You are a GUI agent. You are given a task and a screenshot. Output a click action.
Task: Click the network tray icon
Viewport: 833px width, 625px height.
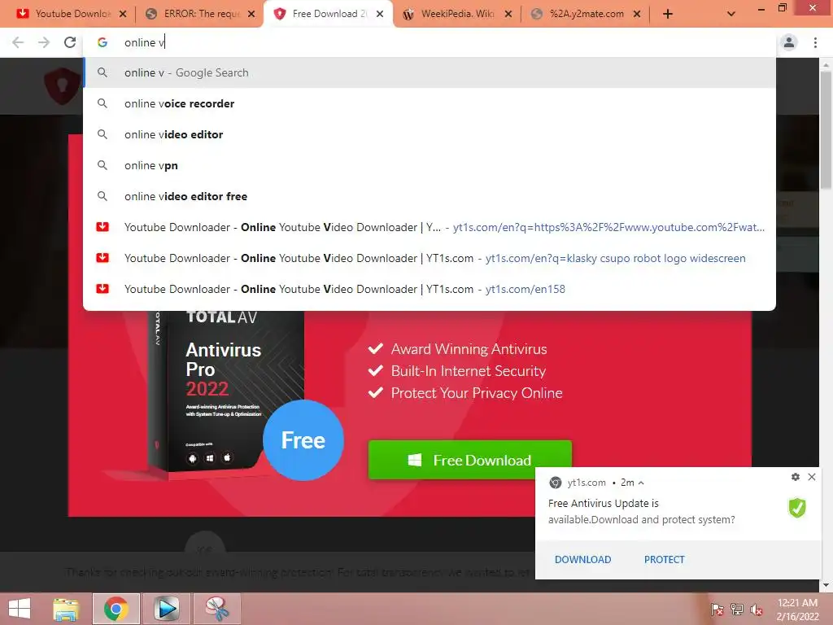(737, 609)
